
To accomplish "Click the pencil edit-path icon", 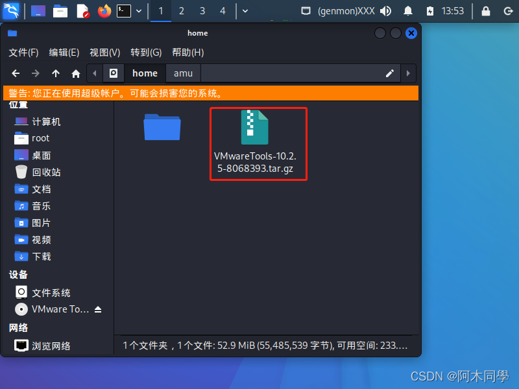I will click(x=390, y=73).
